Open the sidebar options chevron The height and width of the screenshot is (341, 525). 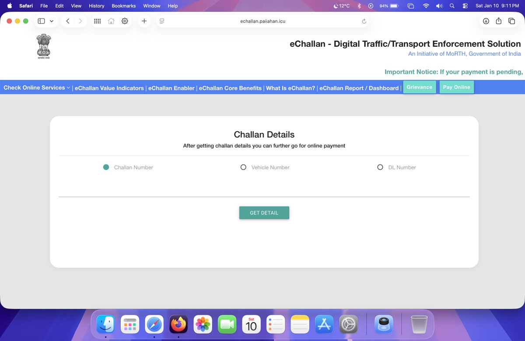(52, 21)
